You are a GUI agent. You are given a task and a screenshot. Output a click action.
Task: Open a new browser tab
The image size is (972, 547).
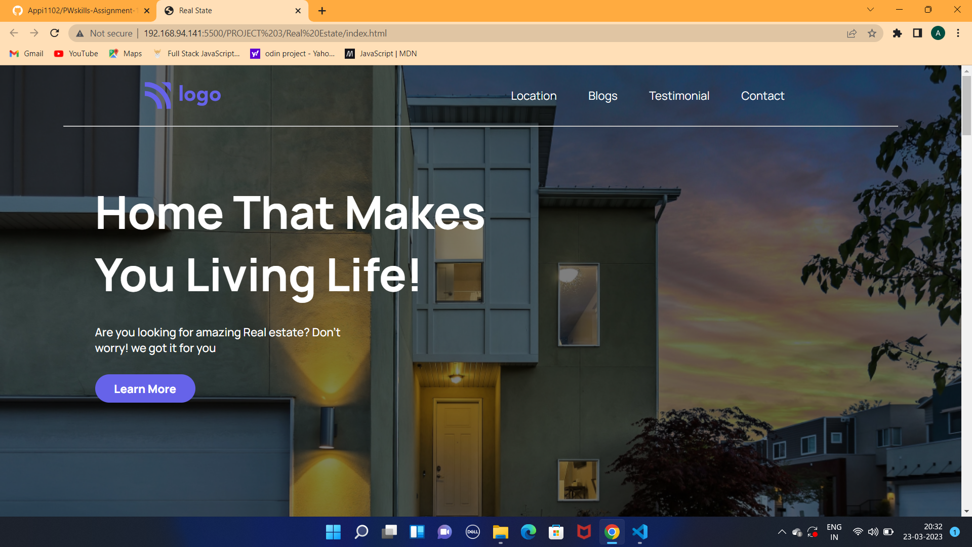pos(322,11)
